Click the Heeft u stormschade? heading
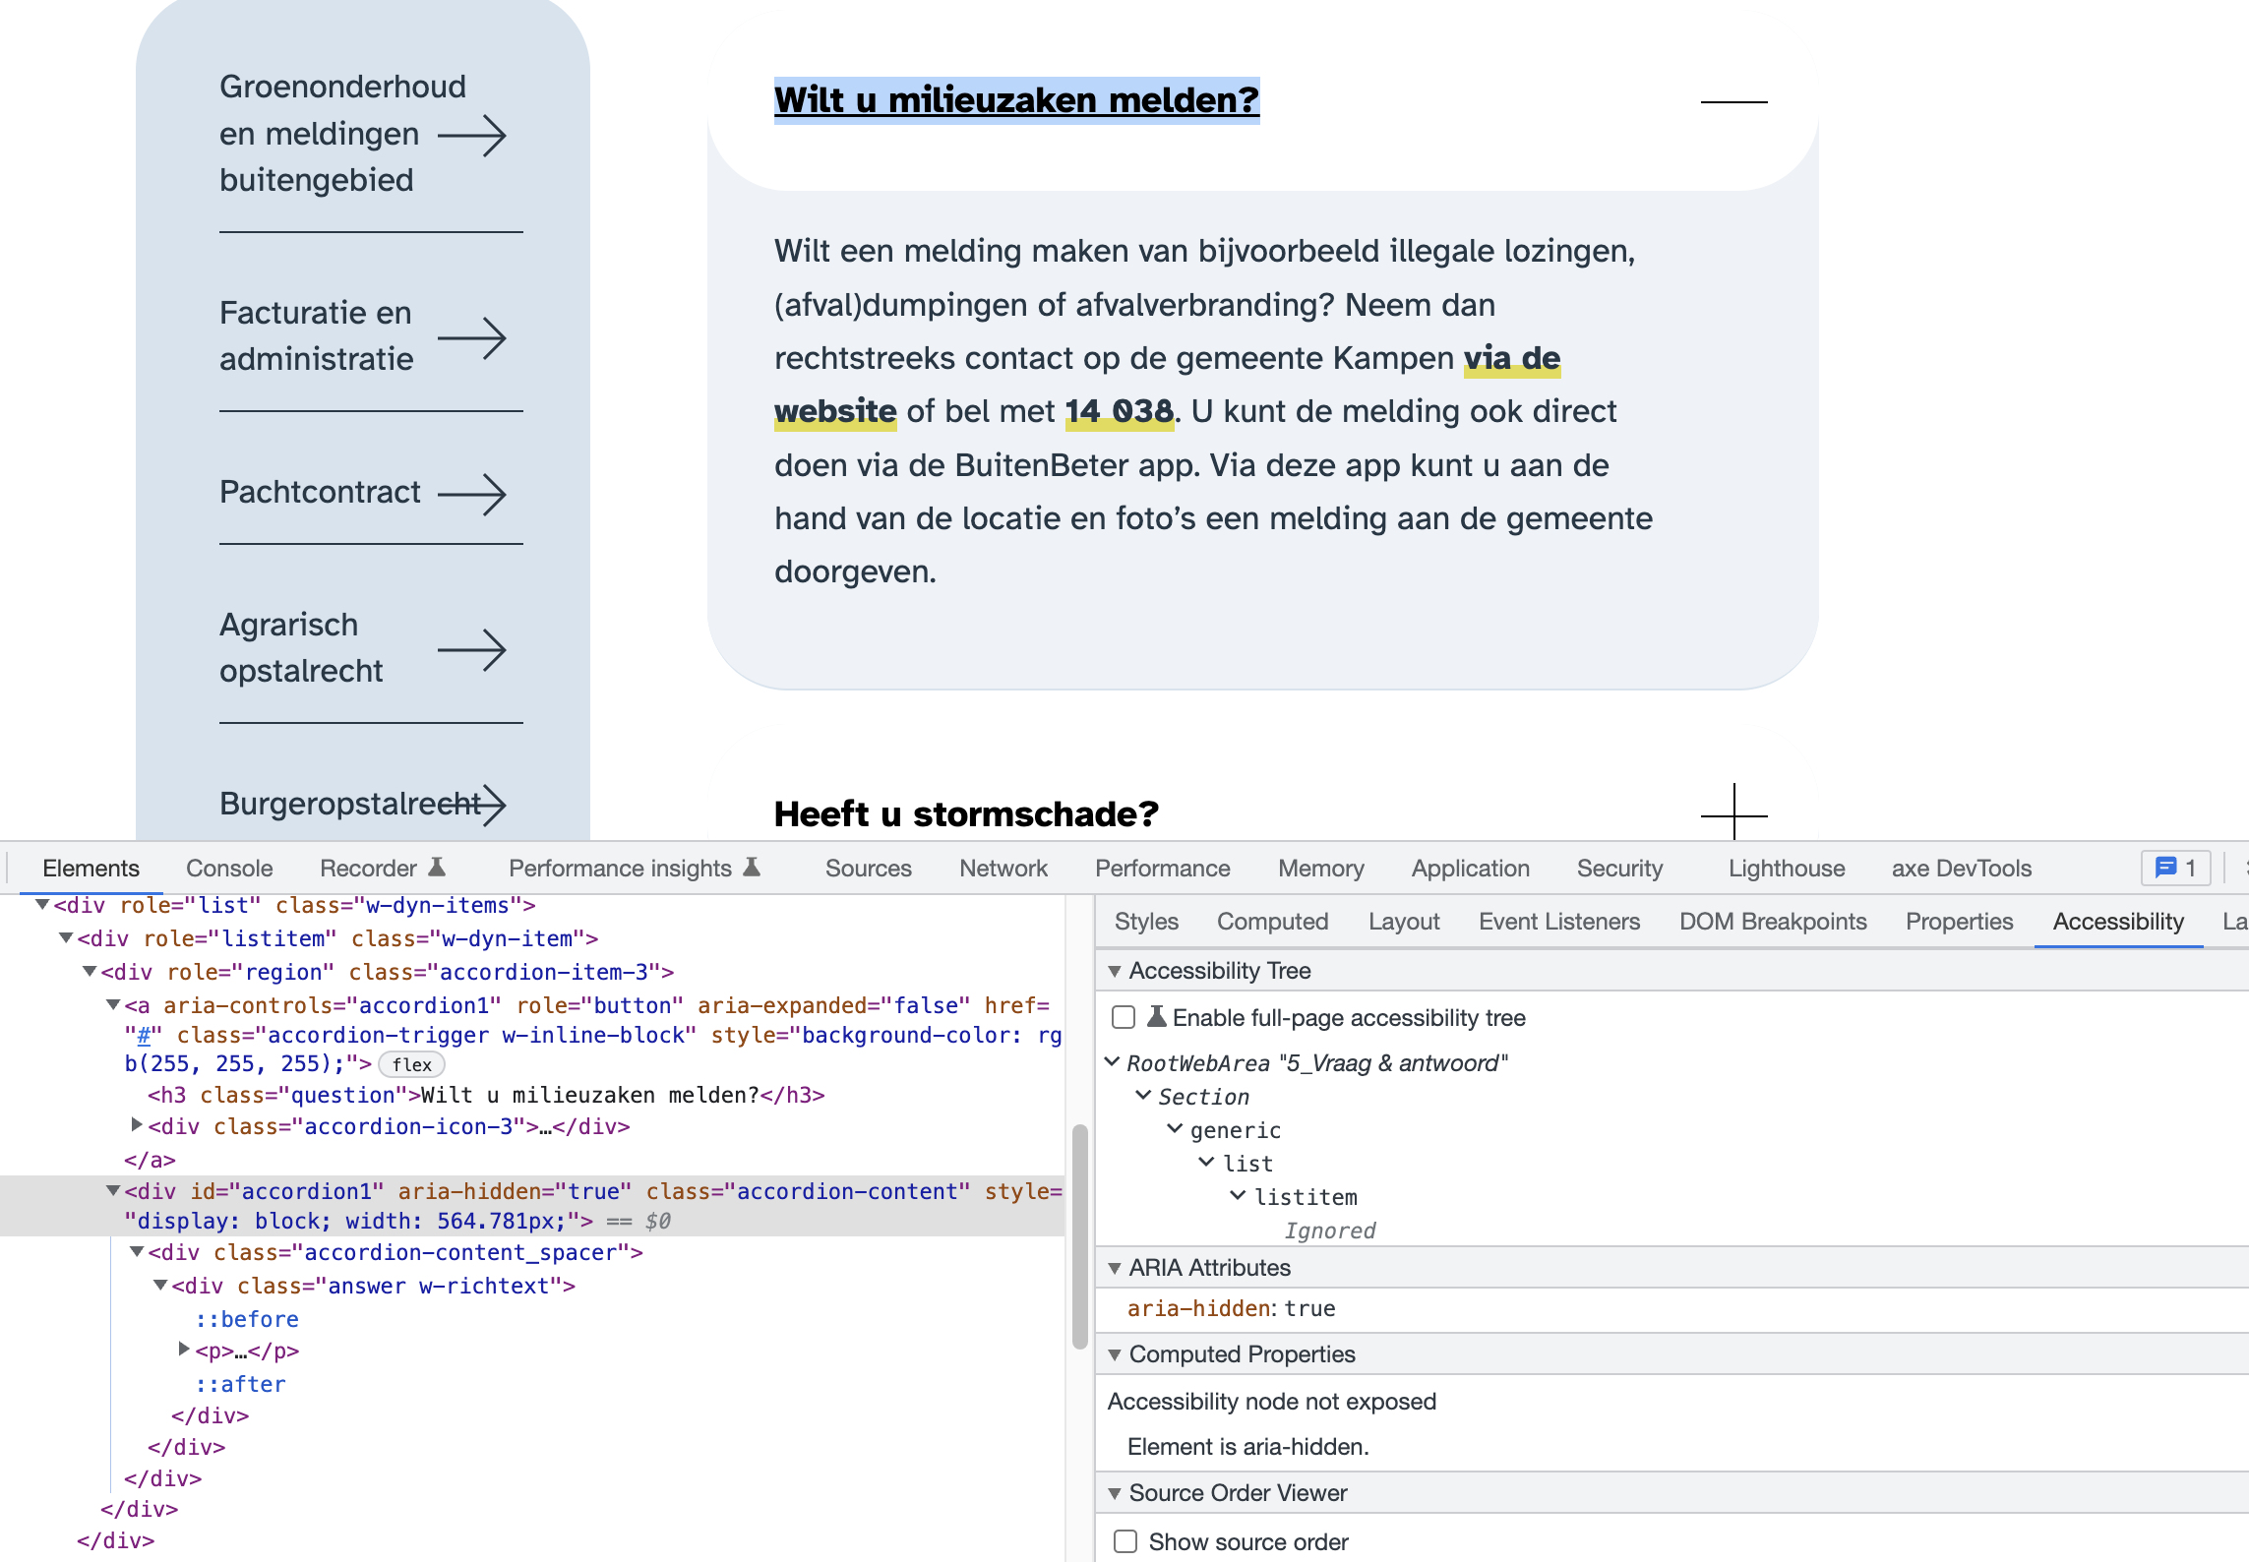The height and width of the screenshot is (1562, 2249). [966, 814]
